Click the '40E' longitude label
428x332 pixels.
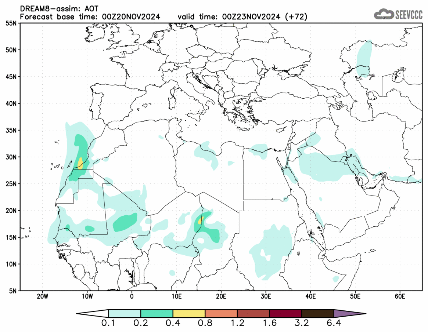click(311, 296)
